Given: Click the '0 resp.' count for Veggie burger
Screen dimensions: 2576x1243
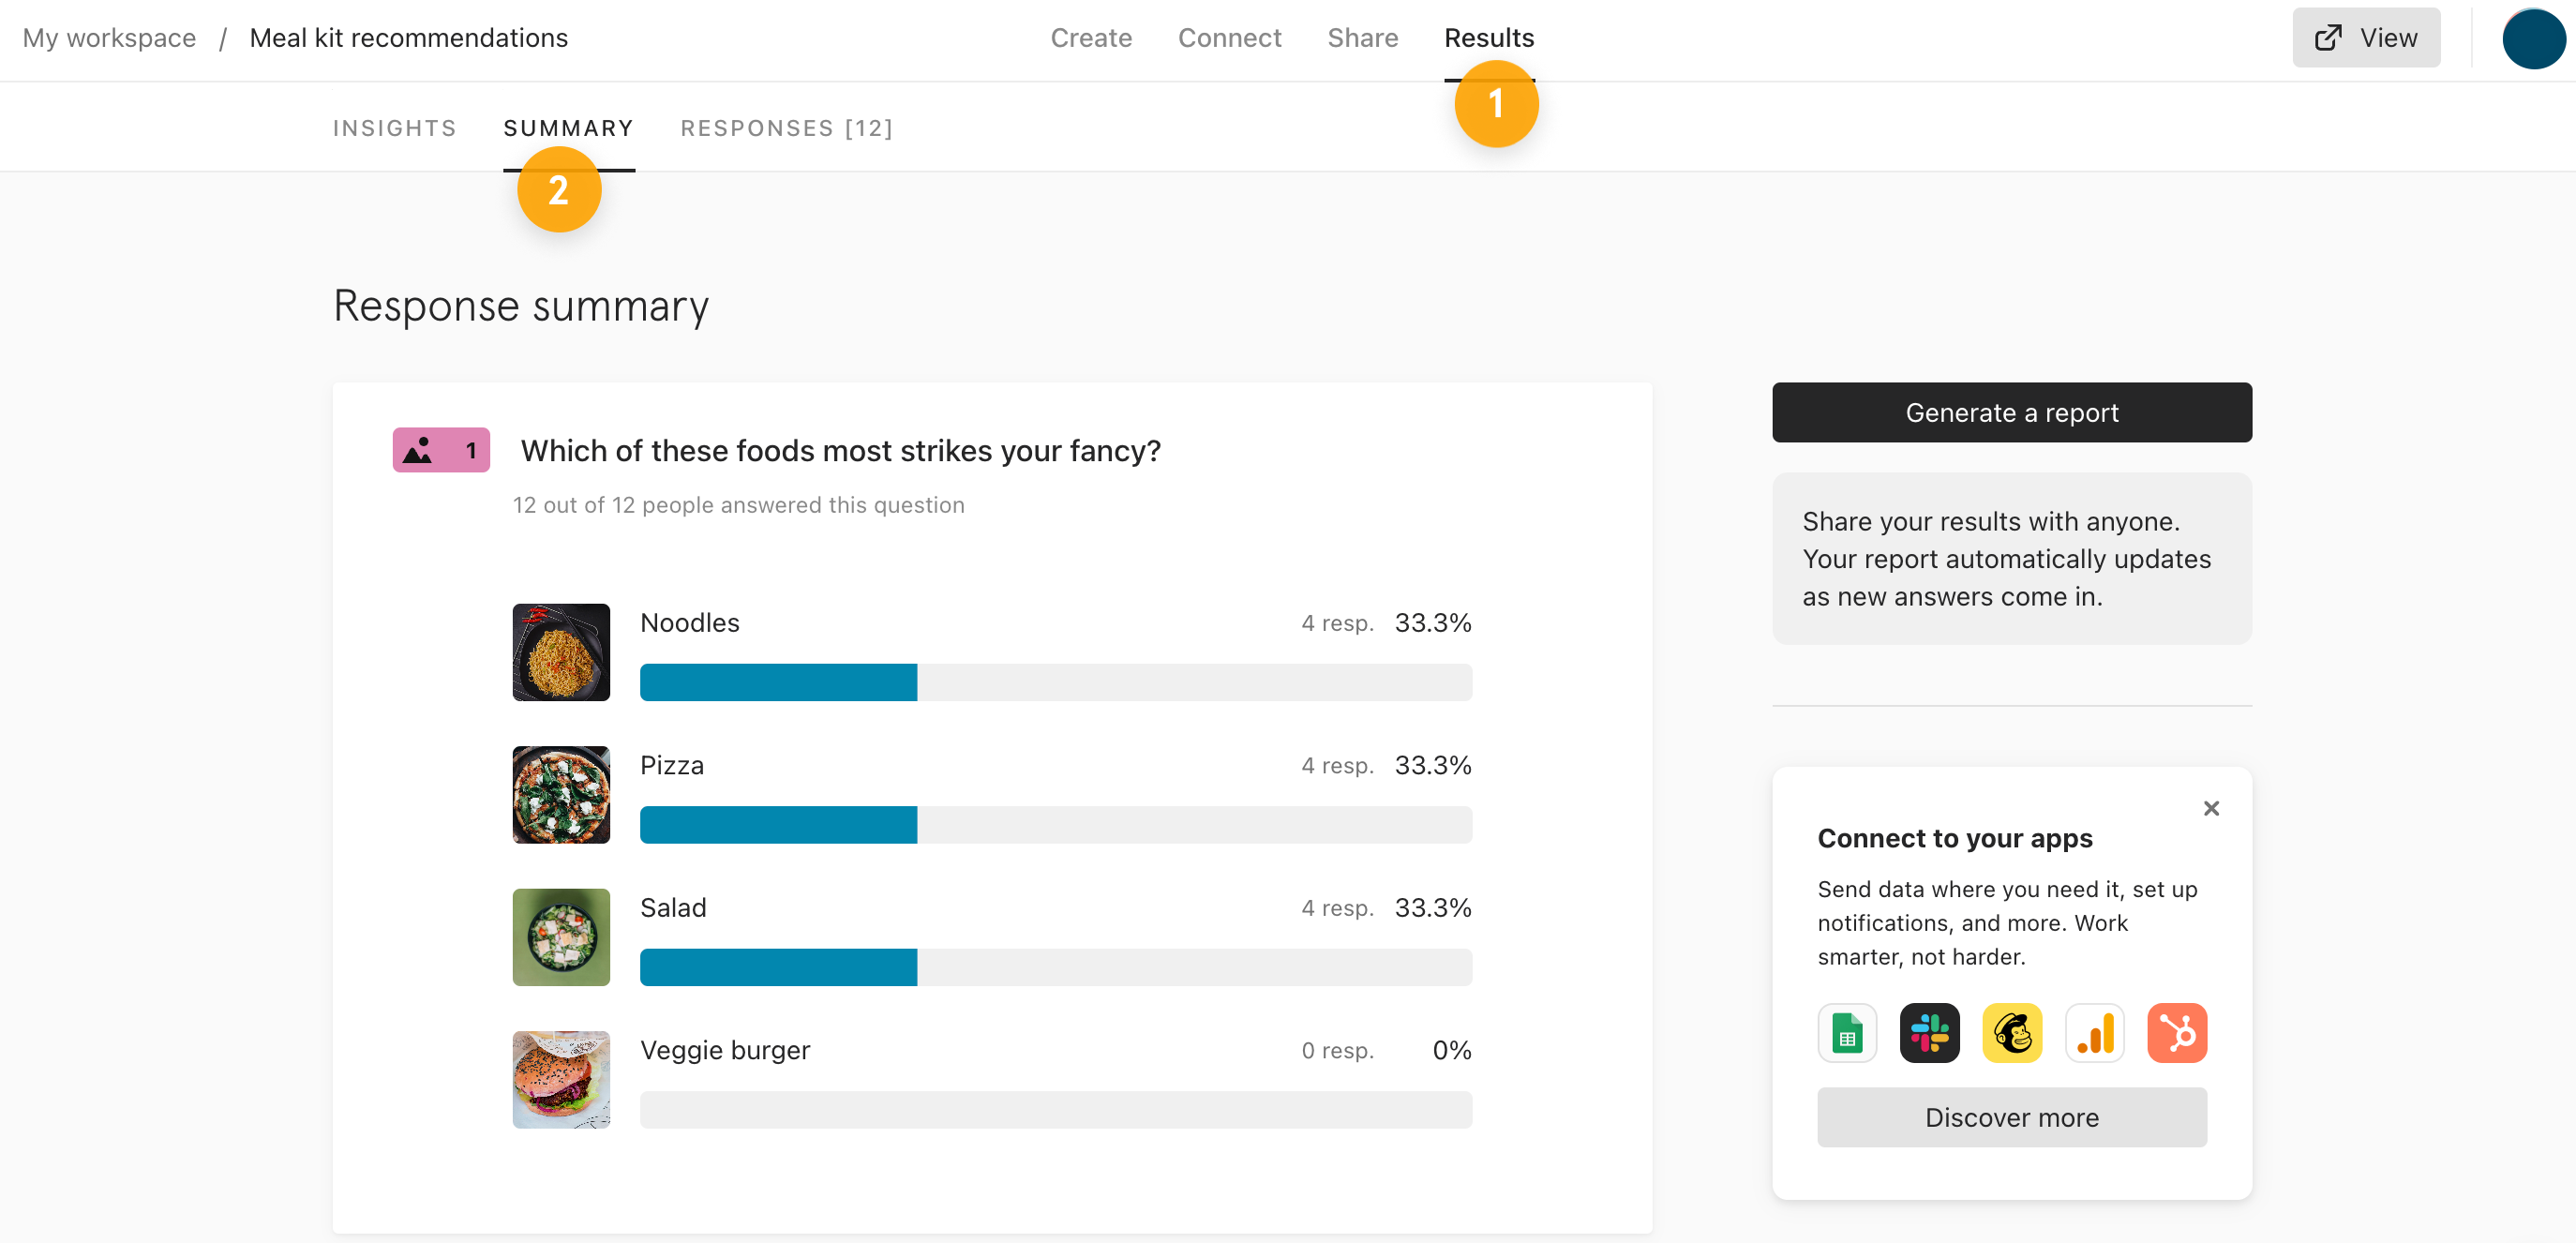Looking at the screenshot, I should tap(1337, 1050).
